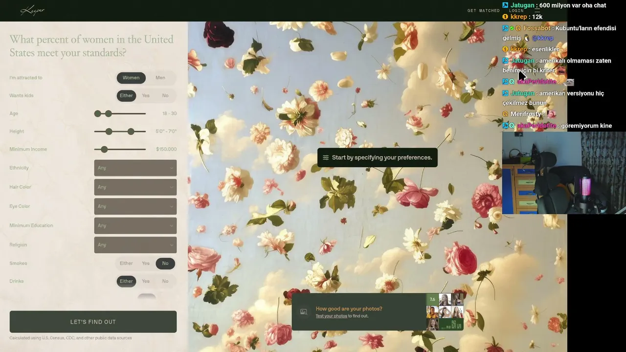The image size is (626, 352).
Task: Click the LET'S FIND OUT button
Action: pos(93,322)
